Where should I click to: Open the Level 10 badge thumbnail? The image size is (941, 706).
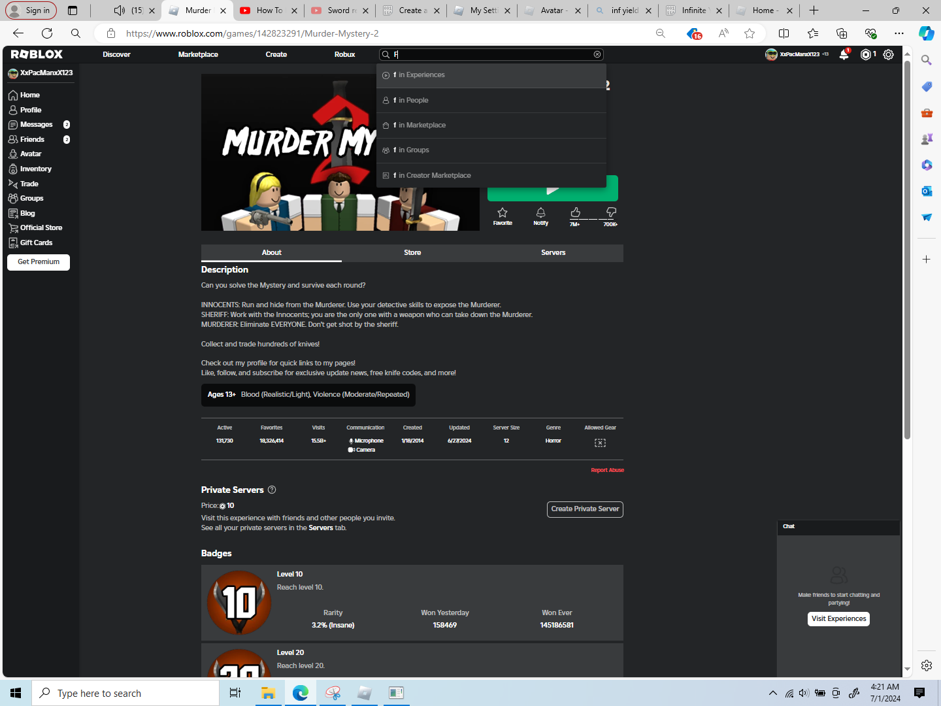pyautogui.click(x=239, y=603)
